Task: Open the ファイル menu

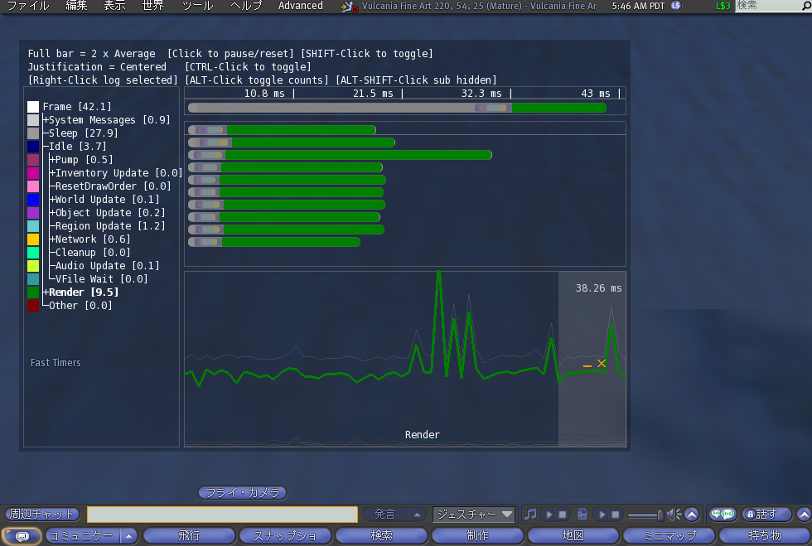Action: click(x=27, y=6)
